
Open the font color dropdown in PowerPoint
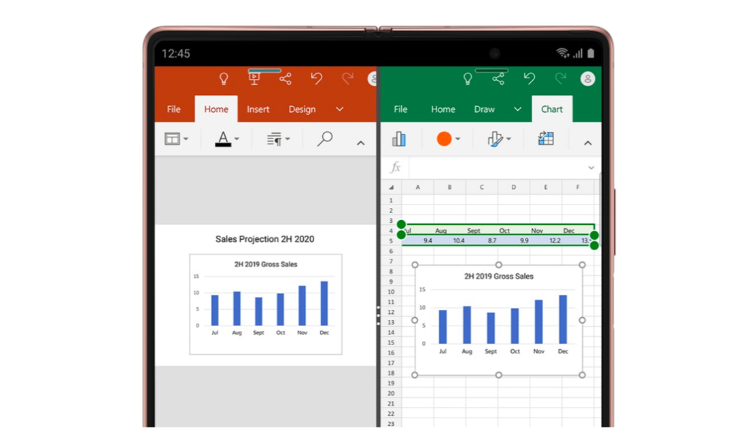click(227, 139)
